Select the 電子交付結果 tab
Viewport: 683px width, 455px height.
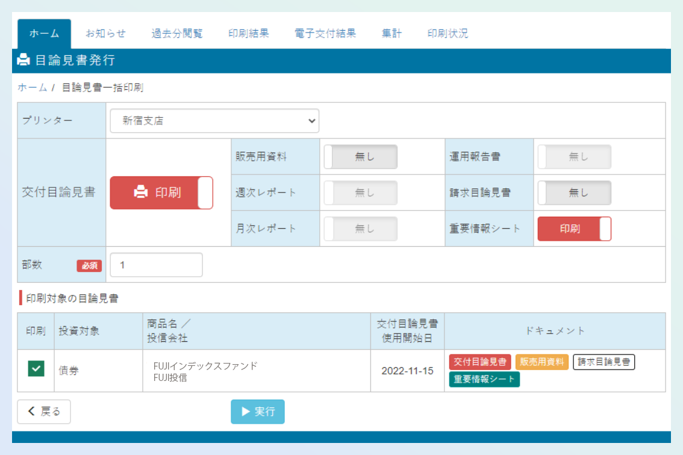325,34
